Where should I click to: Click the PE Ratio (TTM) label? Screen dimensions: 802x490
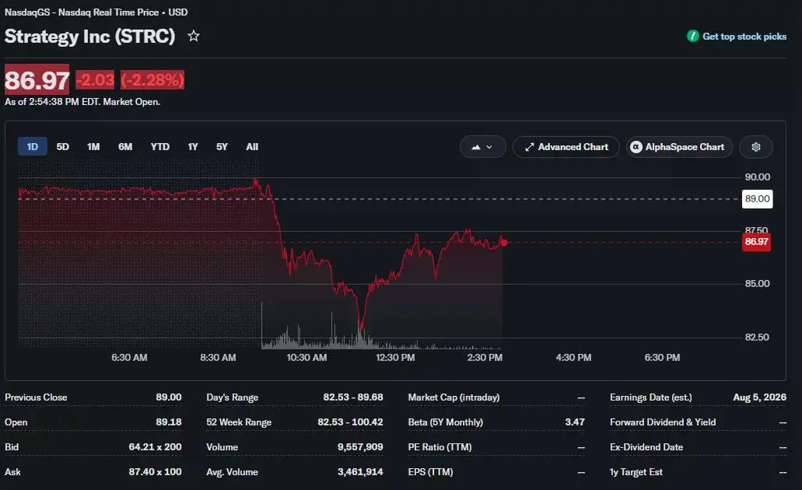pos(440,447)
